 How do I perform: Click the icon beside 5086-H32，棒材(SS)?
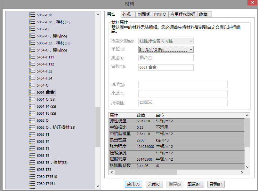click(x=32, y=43)
